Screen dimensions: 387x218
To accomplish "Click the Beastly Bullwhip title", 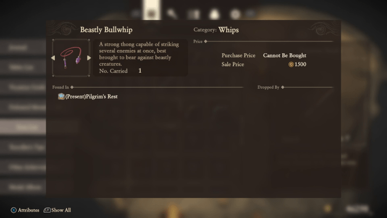I will [106, 30].
